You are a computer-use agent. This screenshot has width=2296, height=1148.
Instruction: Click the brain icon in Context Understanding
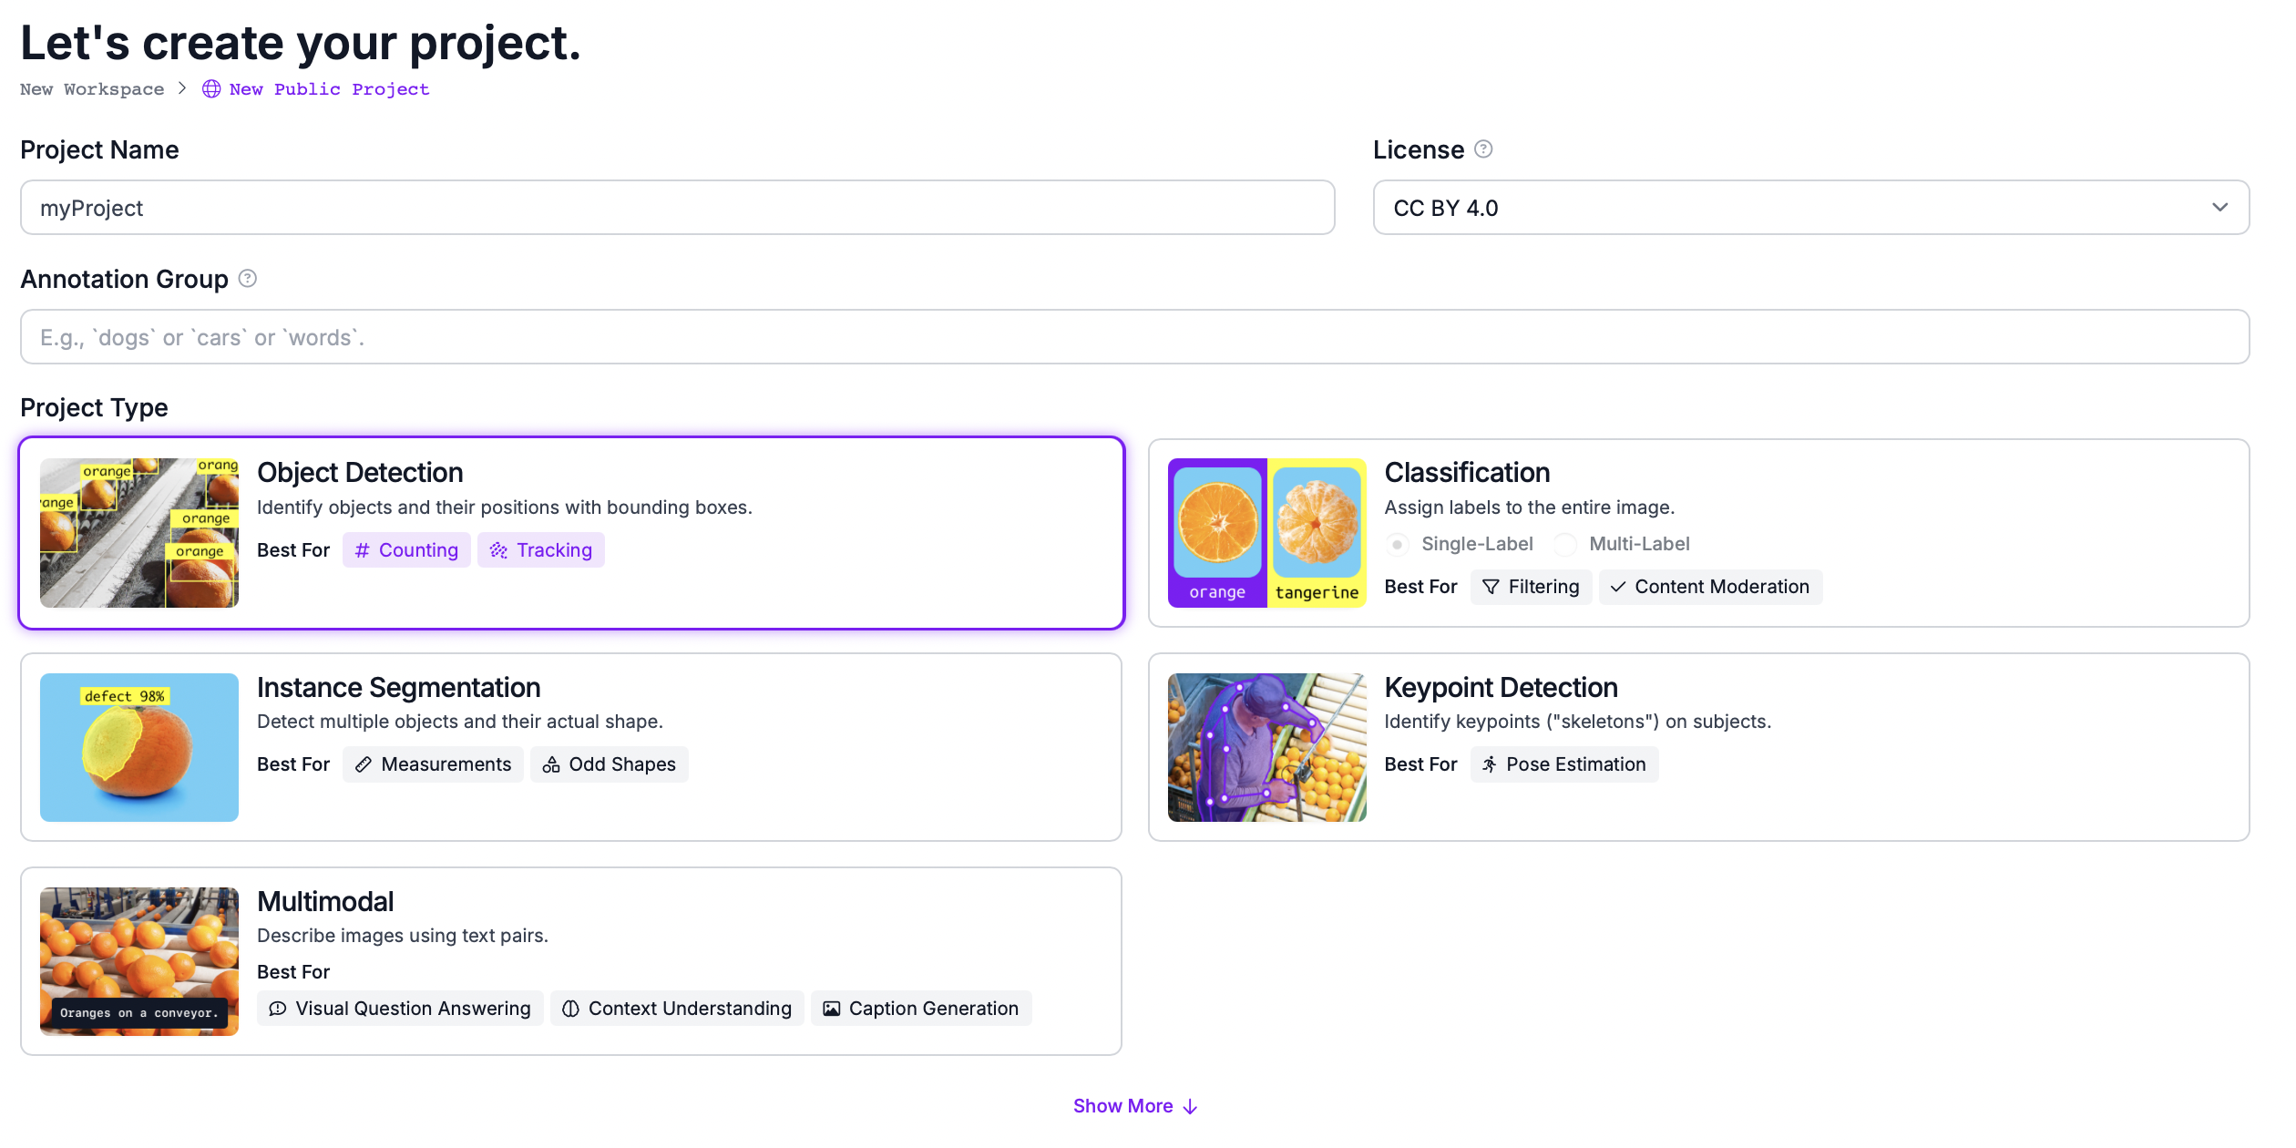pos(570,1010)
